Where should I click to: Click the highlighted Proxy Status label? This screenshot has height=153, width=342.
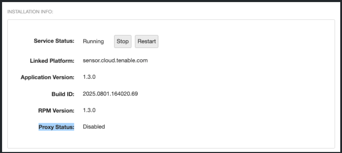(x=56, y=127)
